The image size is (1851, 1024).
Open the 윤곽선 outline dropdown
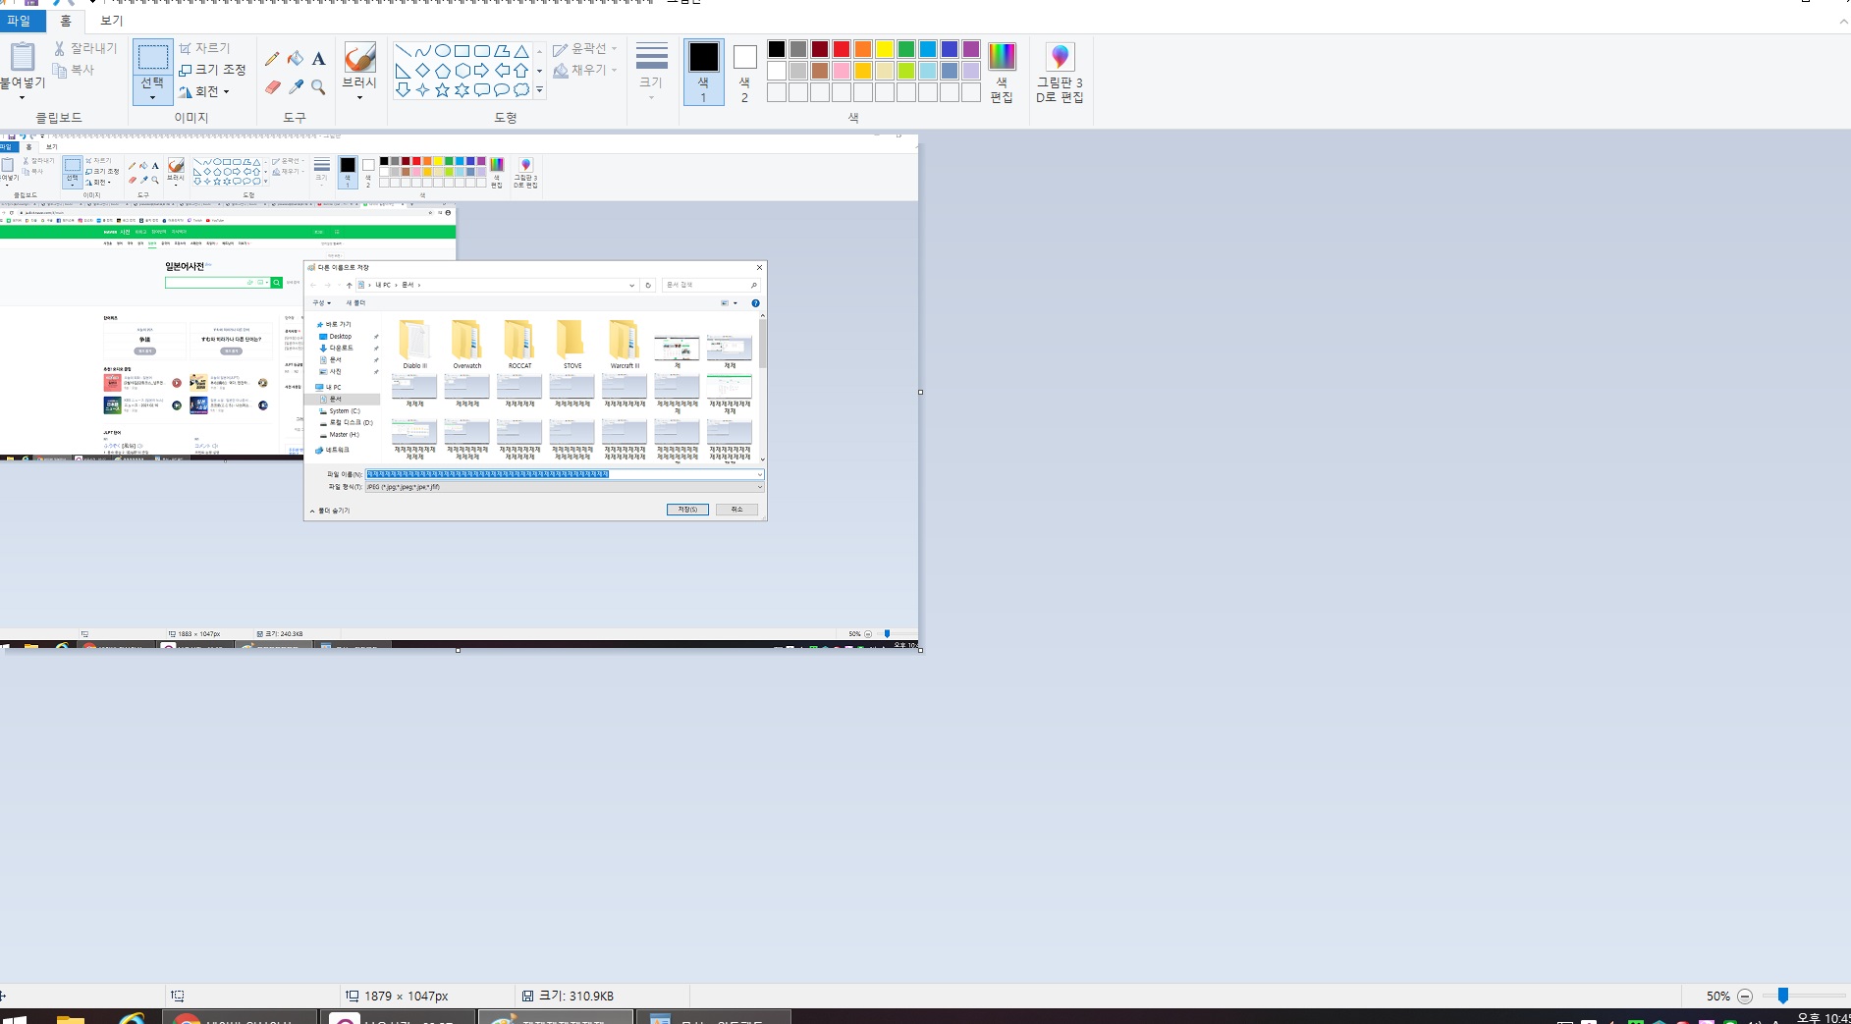click(x=585, y=48)
